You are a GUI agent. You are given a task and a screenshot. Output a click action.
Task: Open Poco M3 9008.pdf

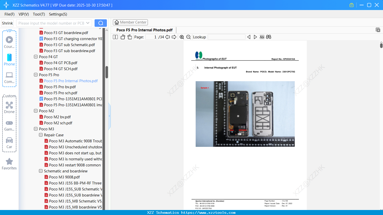point(64,177)
